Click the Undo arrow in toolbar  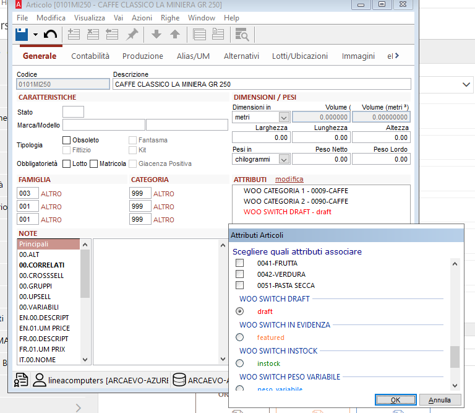point(51,35)
